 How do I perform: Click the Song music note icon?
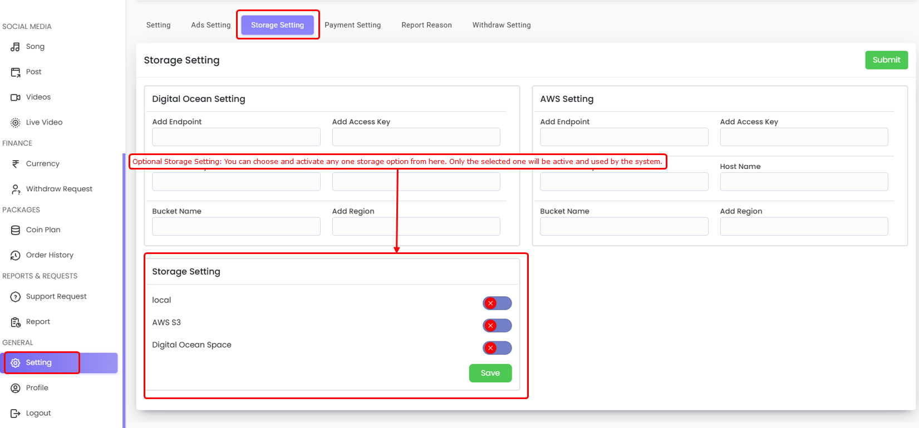point(15,47)
